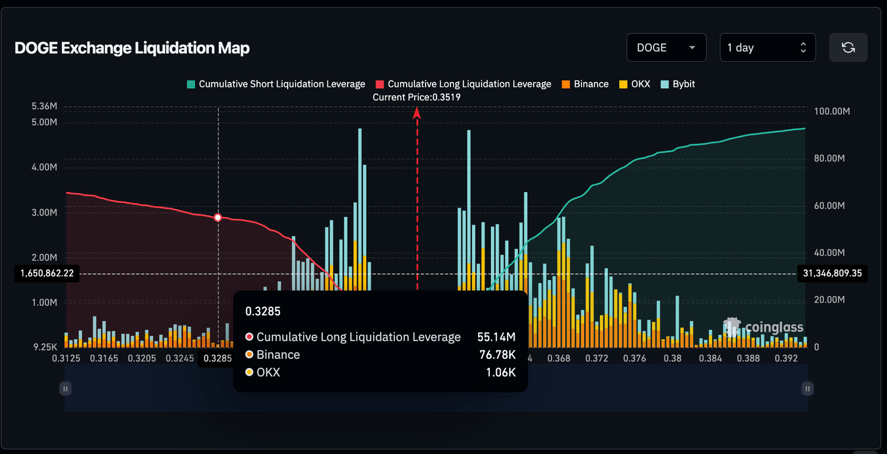Click the 0.368 x-axis price label
Image resolution: width=887 pixels, height=454 pixels.
point(558,358)
